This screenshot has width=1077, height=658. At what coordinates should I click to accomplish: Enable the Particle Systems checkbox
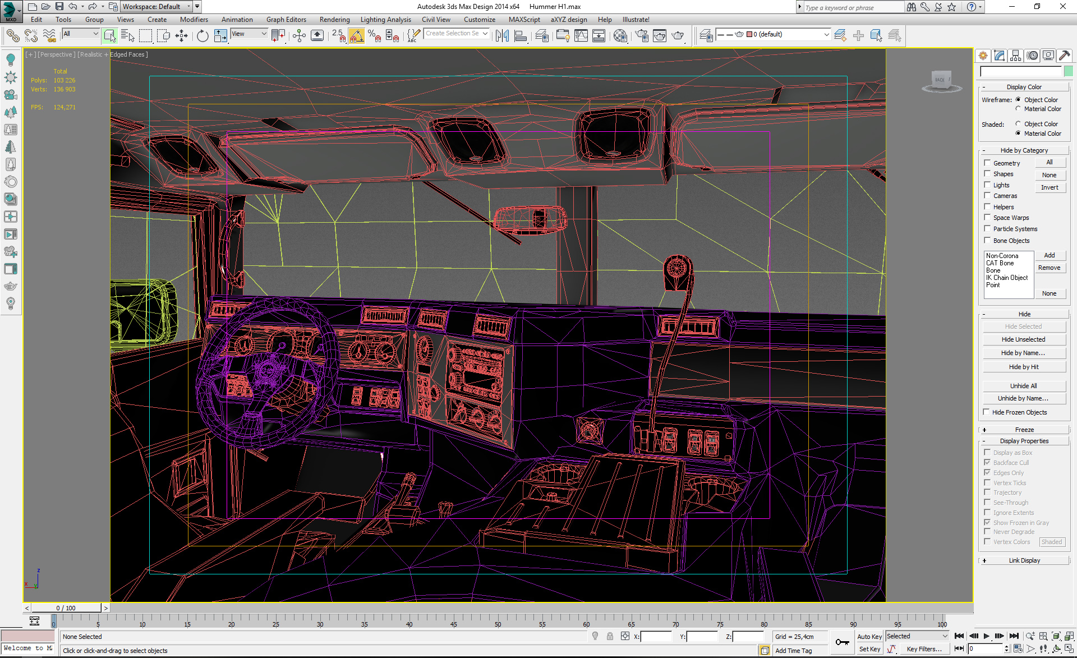[987, 229]
